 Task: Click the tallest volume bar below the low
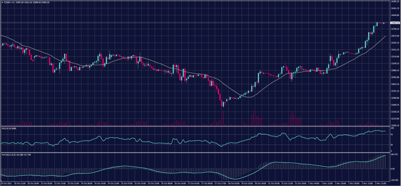tap(223, 118)
